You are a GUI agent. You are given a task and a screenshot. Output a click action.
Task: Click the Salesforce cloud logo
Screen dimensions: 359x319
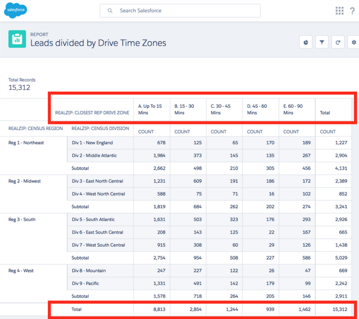[15, 10]
